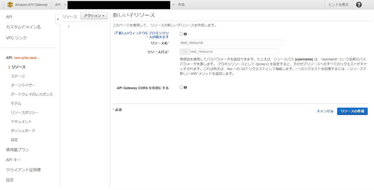Open API キー page

pyautogui.click(x=13, y=160)
